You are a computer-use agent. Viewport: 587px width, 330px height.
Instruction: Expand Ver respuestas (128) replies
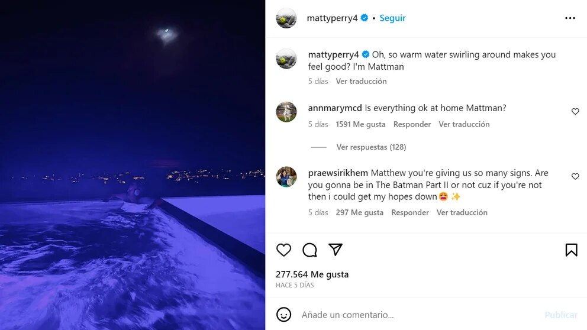click(x=371, y=147)
